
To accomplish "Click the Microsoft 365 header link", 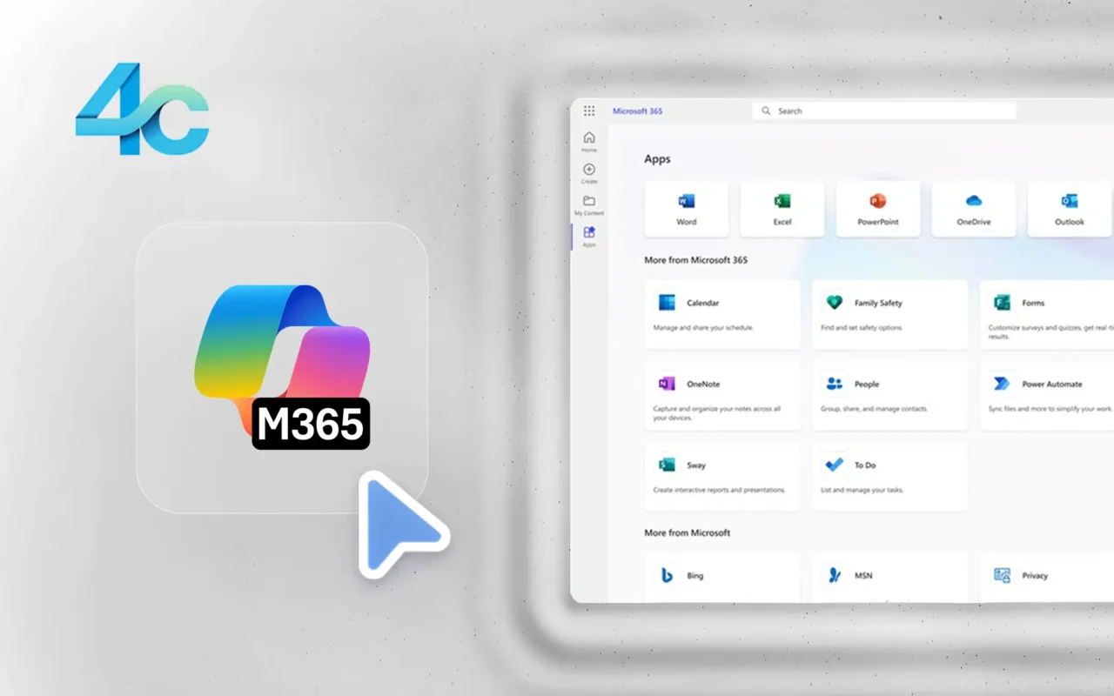I will coord(637,111).
